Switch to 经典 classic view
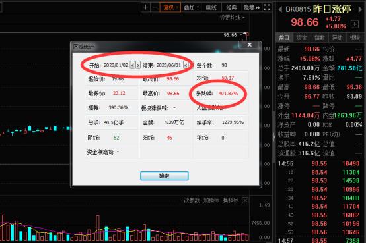The width and height of the screenshot is (366, 243). click(x=231, y=7)
